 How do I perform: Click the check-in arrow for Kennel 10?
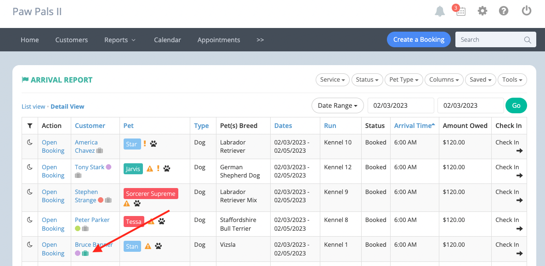click(x=520, y=151)
